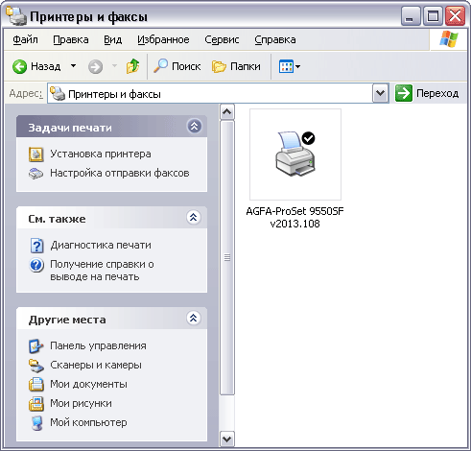The height and width of the screenshot is (451, 471).
Task: Toggle the Папки folders pane button
Action: pyautogui.click(x=236, y=66)
